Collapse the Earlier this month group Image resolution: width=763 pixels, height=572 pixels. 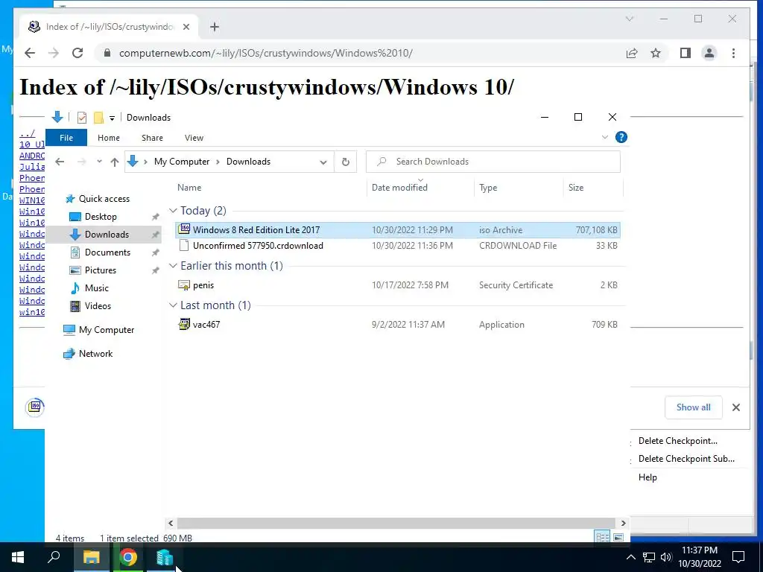pos(173,266)
